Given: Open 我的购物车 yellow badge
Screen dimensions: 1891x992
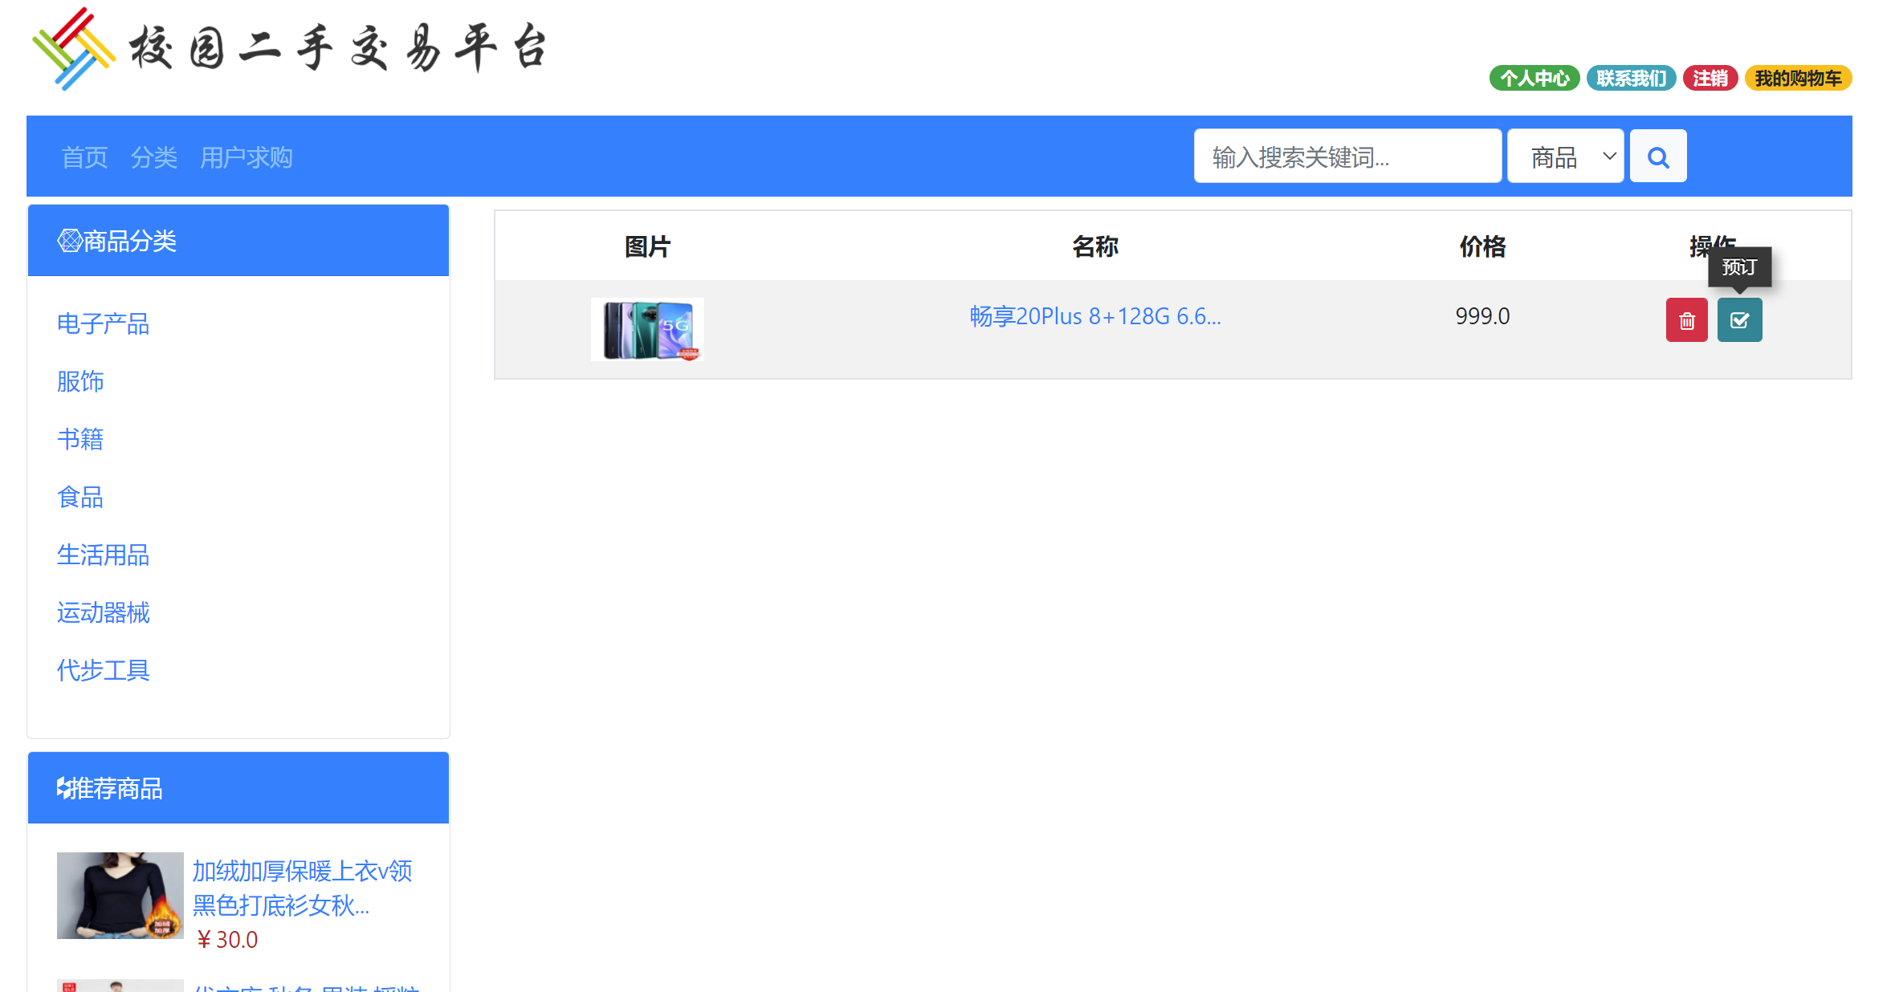Looking at the screenshot, I should [x=1798, y=78].
